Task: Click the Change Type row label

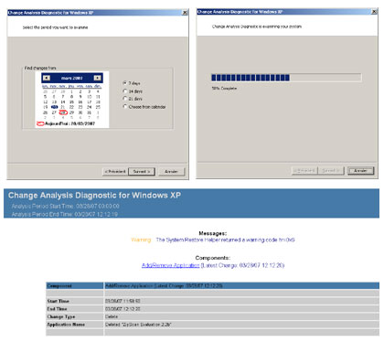Action: (61, 316)
